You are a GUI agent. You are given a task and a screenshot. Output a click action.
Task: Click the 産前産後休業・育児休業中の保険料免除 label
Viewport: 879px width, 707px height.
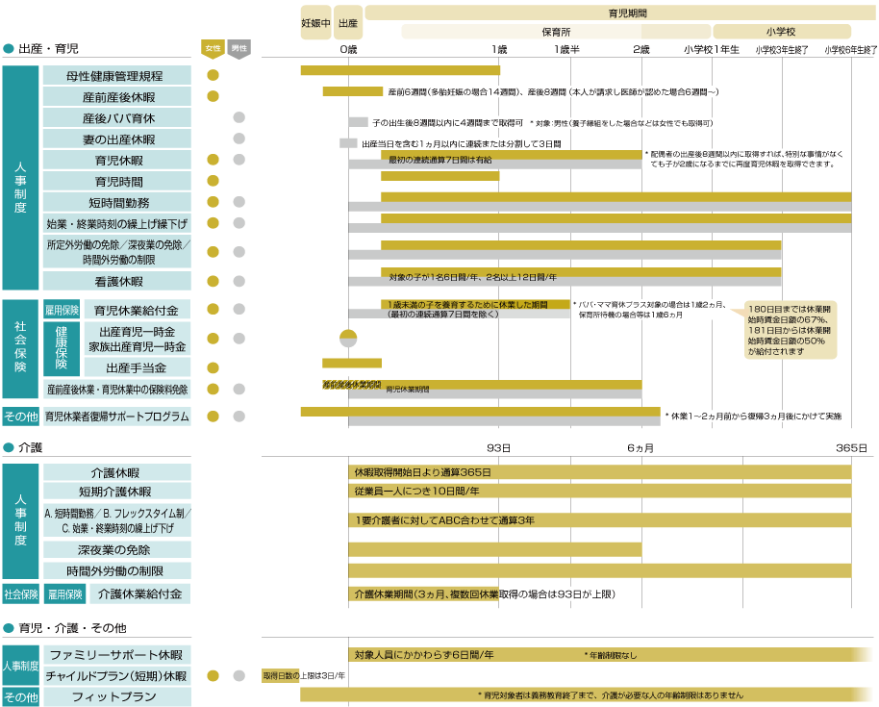click(x=117, y=390)
